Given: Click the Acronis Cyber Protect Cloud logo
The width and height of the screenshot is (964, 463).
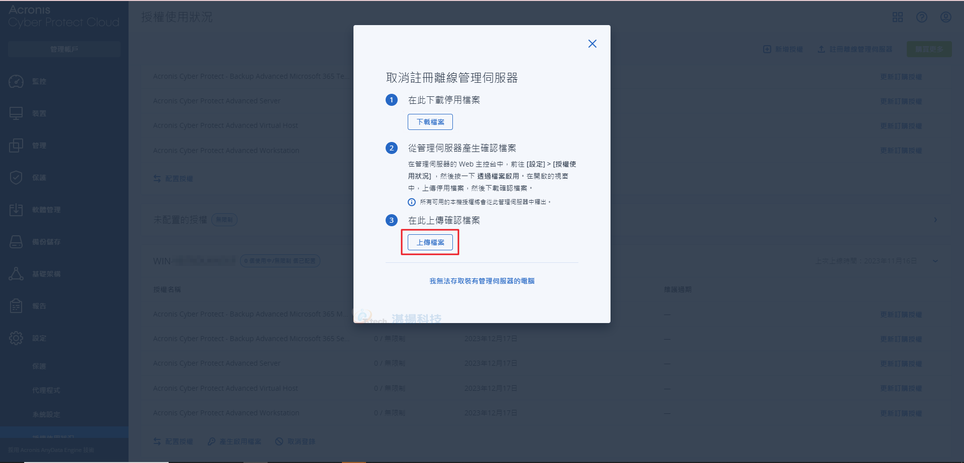Looking at the screenshot, I should tap(64, 16).
